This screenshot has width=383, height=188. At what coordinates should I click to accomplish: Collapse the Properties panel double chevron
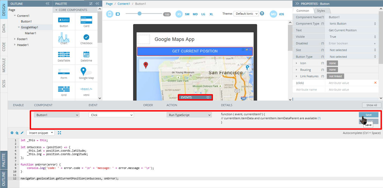[297, 4]
